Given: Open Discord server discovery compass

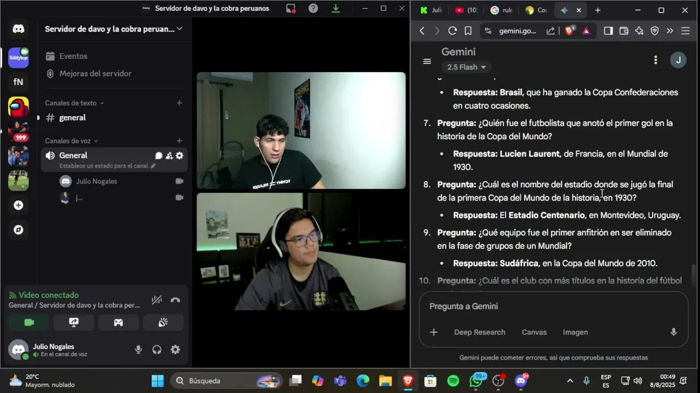Looking at the screenshot, I should click(18, 230).
